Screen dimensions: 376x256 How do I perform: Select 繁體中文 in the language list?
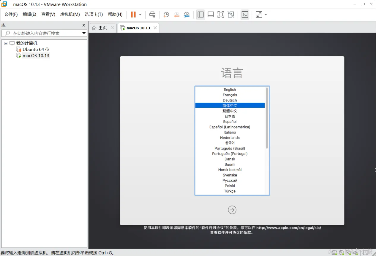click(x=230, y=111)
